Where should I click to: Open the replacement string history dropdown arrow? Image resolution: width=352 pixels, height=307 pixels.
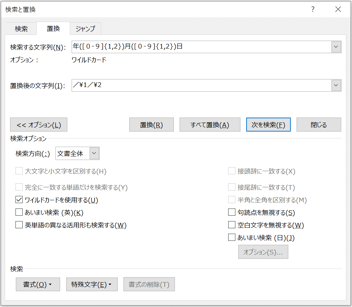tap(335, 85)
